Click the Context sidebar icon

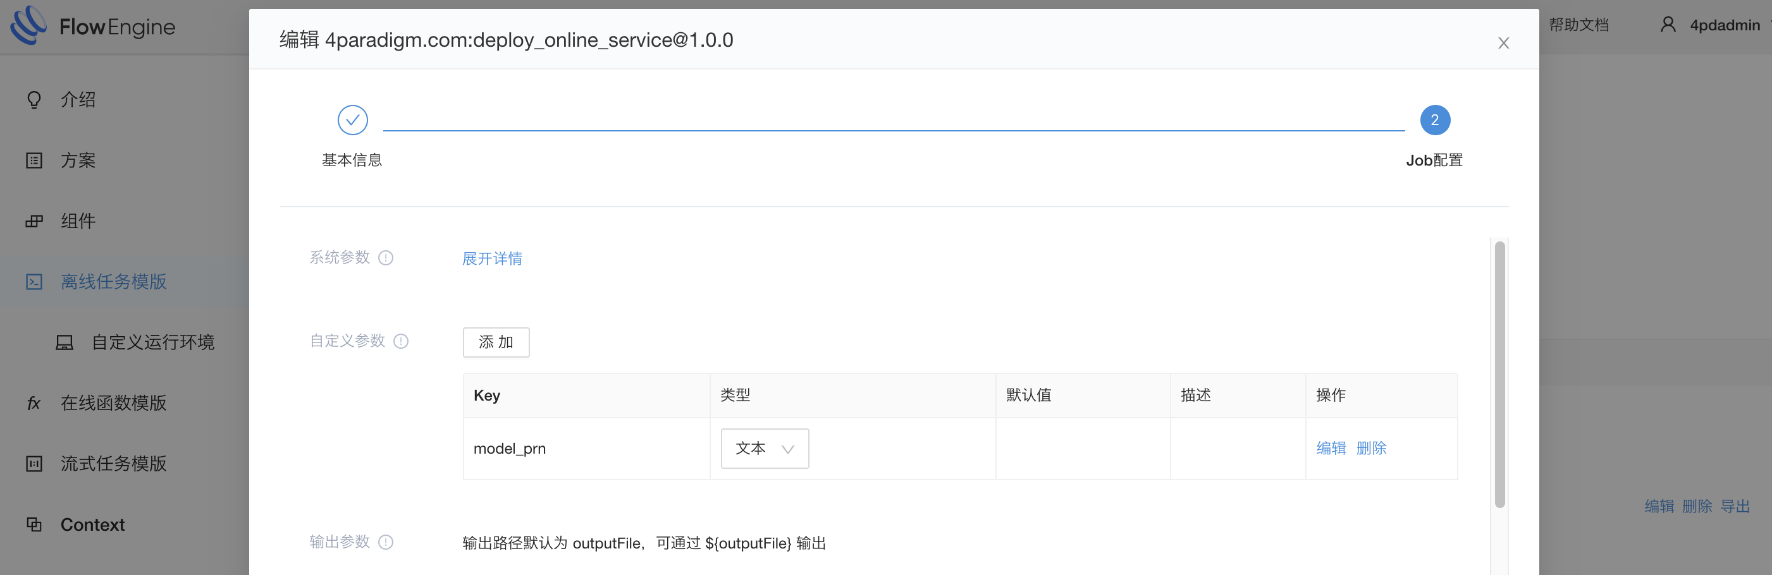pos(34,524)
